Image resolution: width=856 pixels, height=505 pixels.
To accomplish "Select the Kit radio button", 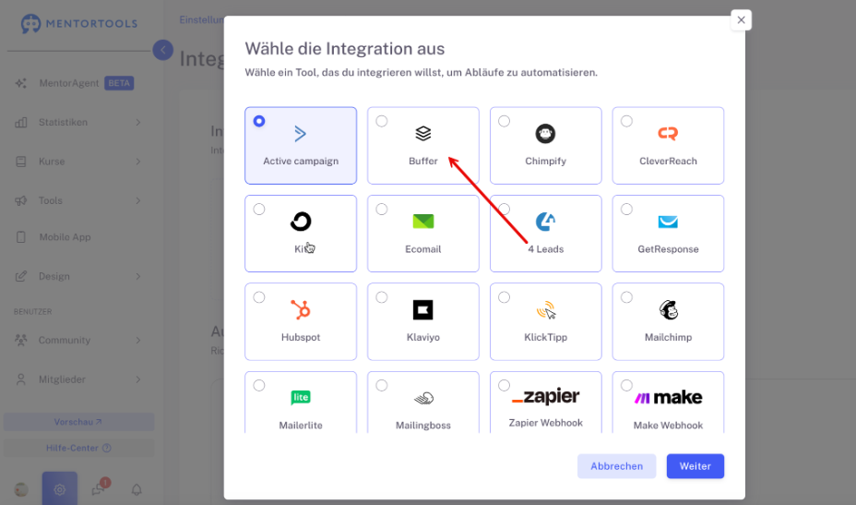I will tap(259, 210).
